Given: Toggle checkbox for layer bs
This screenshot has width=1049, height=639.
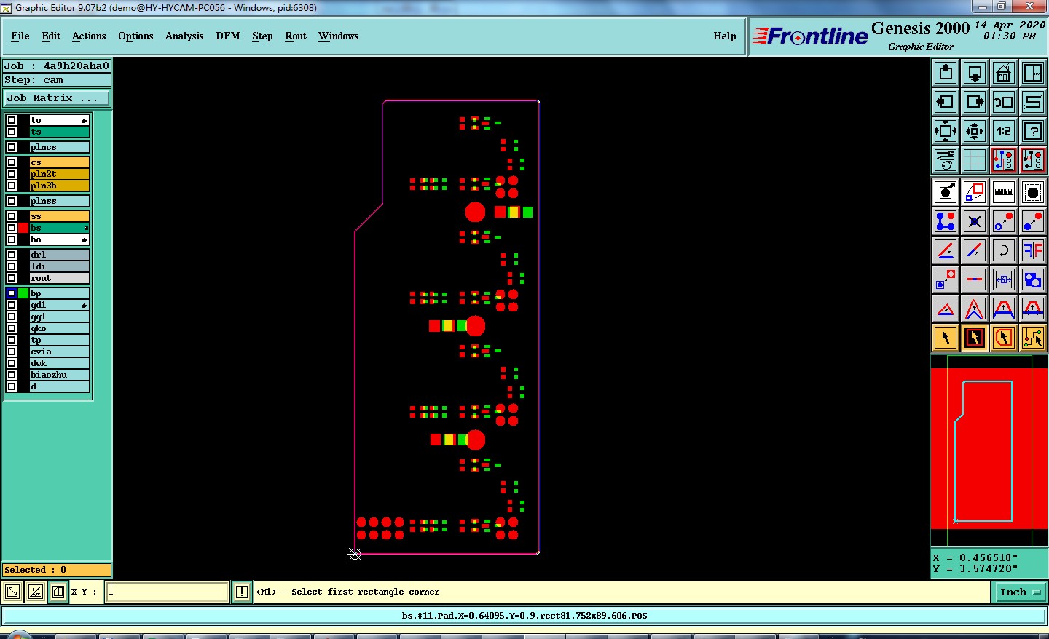Looking at the screenshot, I should pos(12,228).
